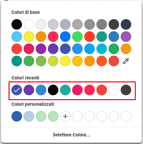This screenshot has height=144, width=143.
Task: Pick the lime yellow-green swatch in fourth row
Action: 53,61
